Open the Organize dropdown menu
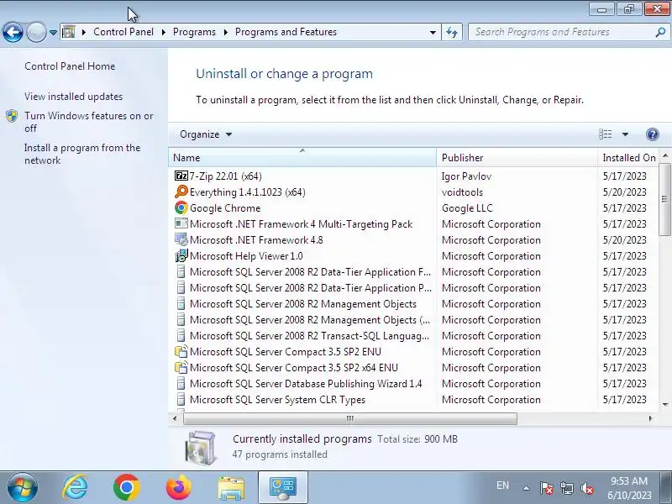The width and height of the screenshot is (672, 504). pos(206,134)
